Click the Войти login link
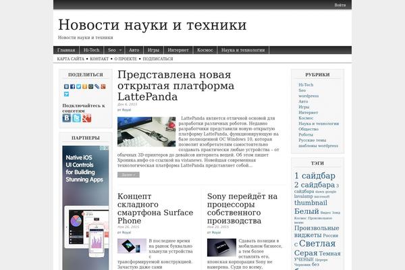Image resolution: width=405 pixels, height=270 pixels. coord(340,5)
